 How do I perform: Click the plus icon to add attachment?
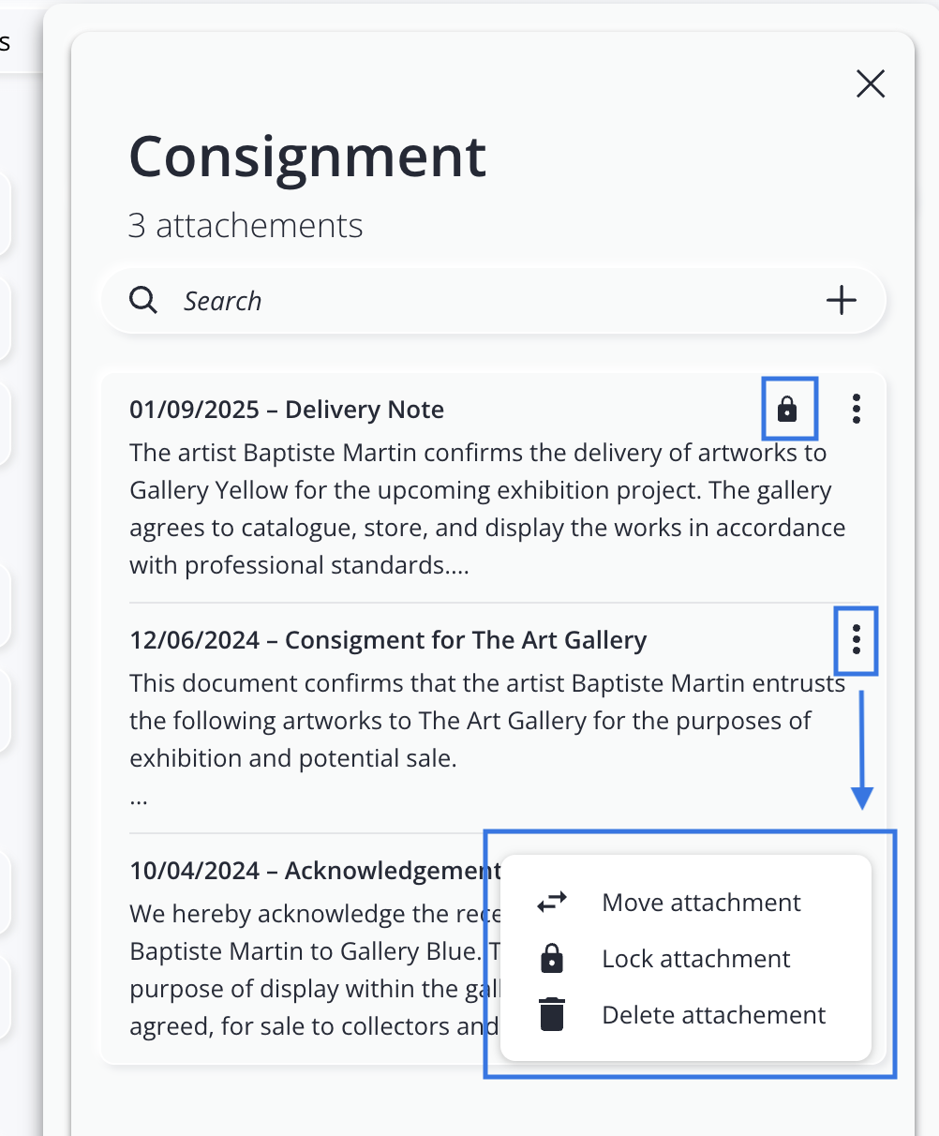841,300
